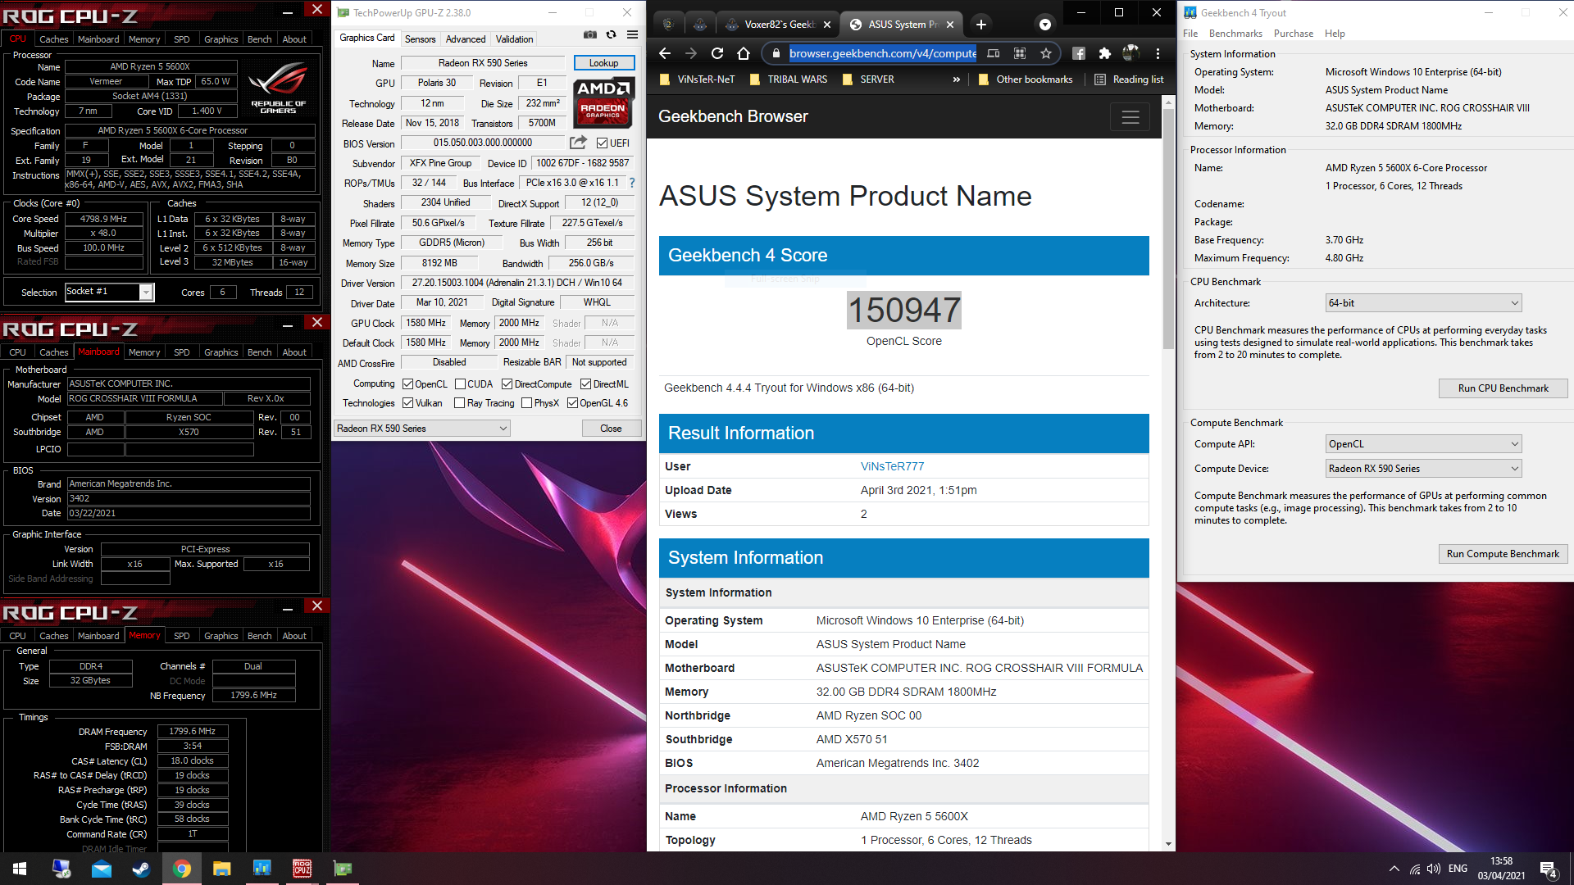Open user profile ViNsTeR777 link
Viewport: 1574px width, 885px height.
pyautogui.click(x=892, y=466)
